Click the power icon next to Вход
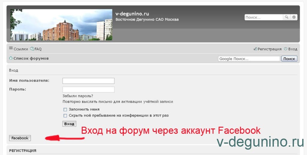 285,49
